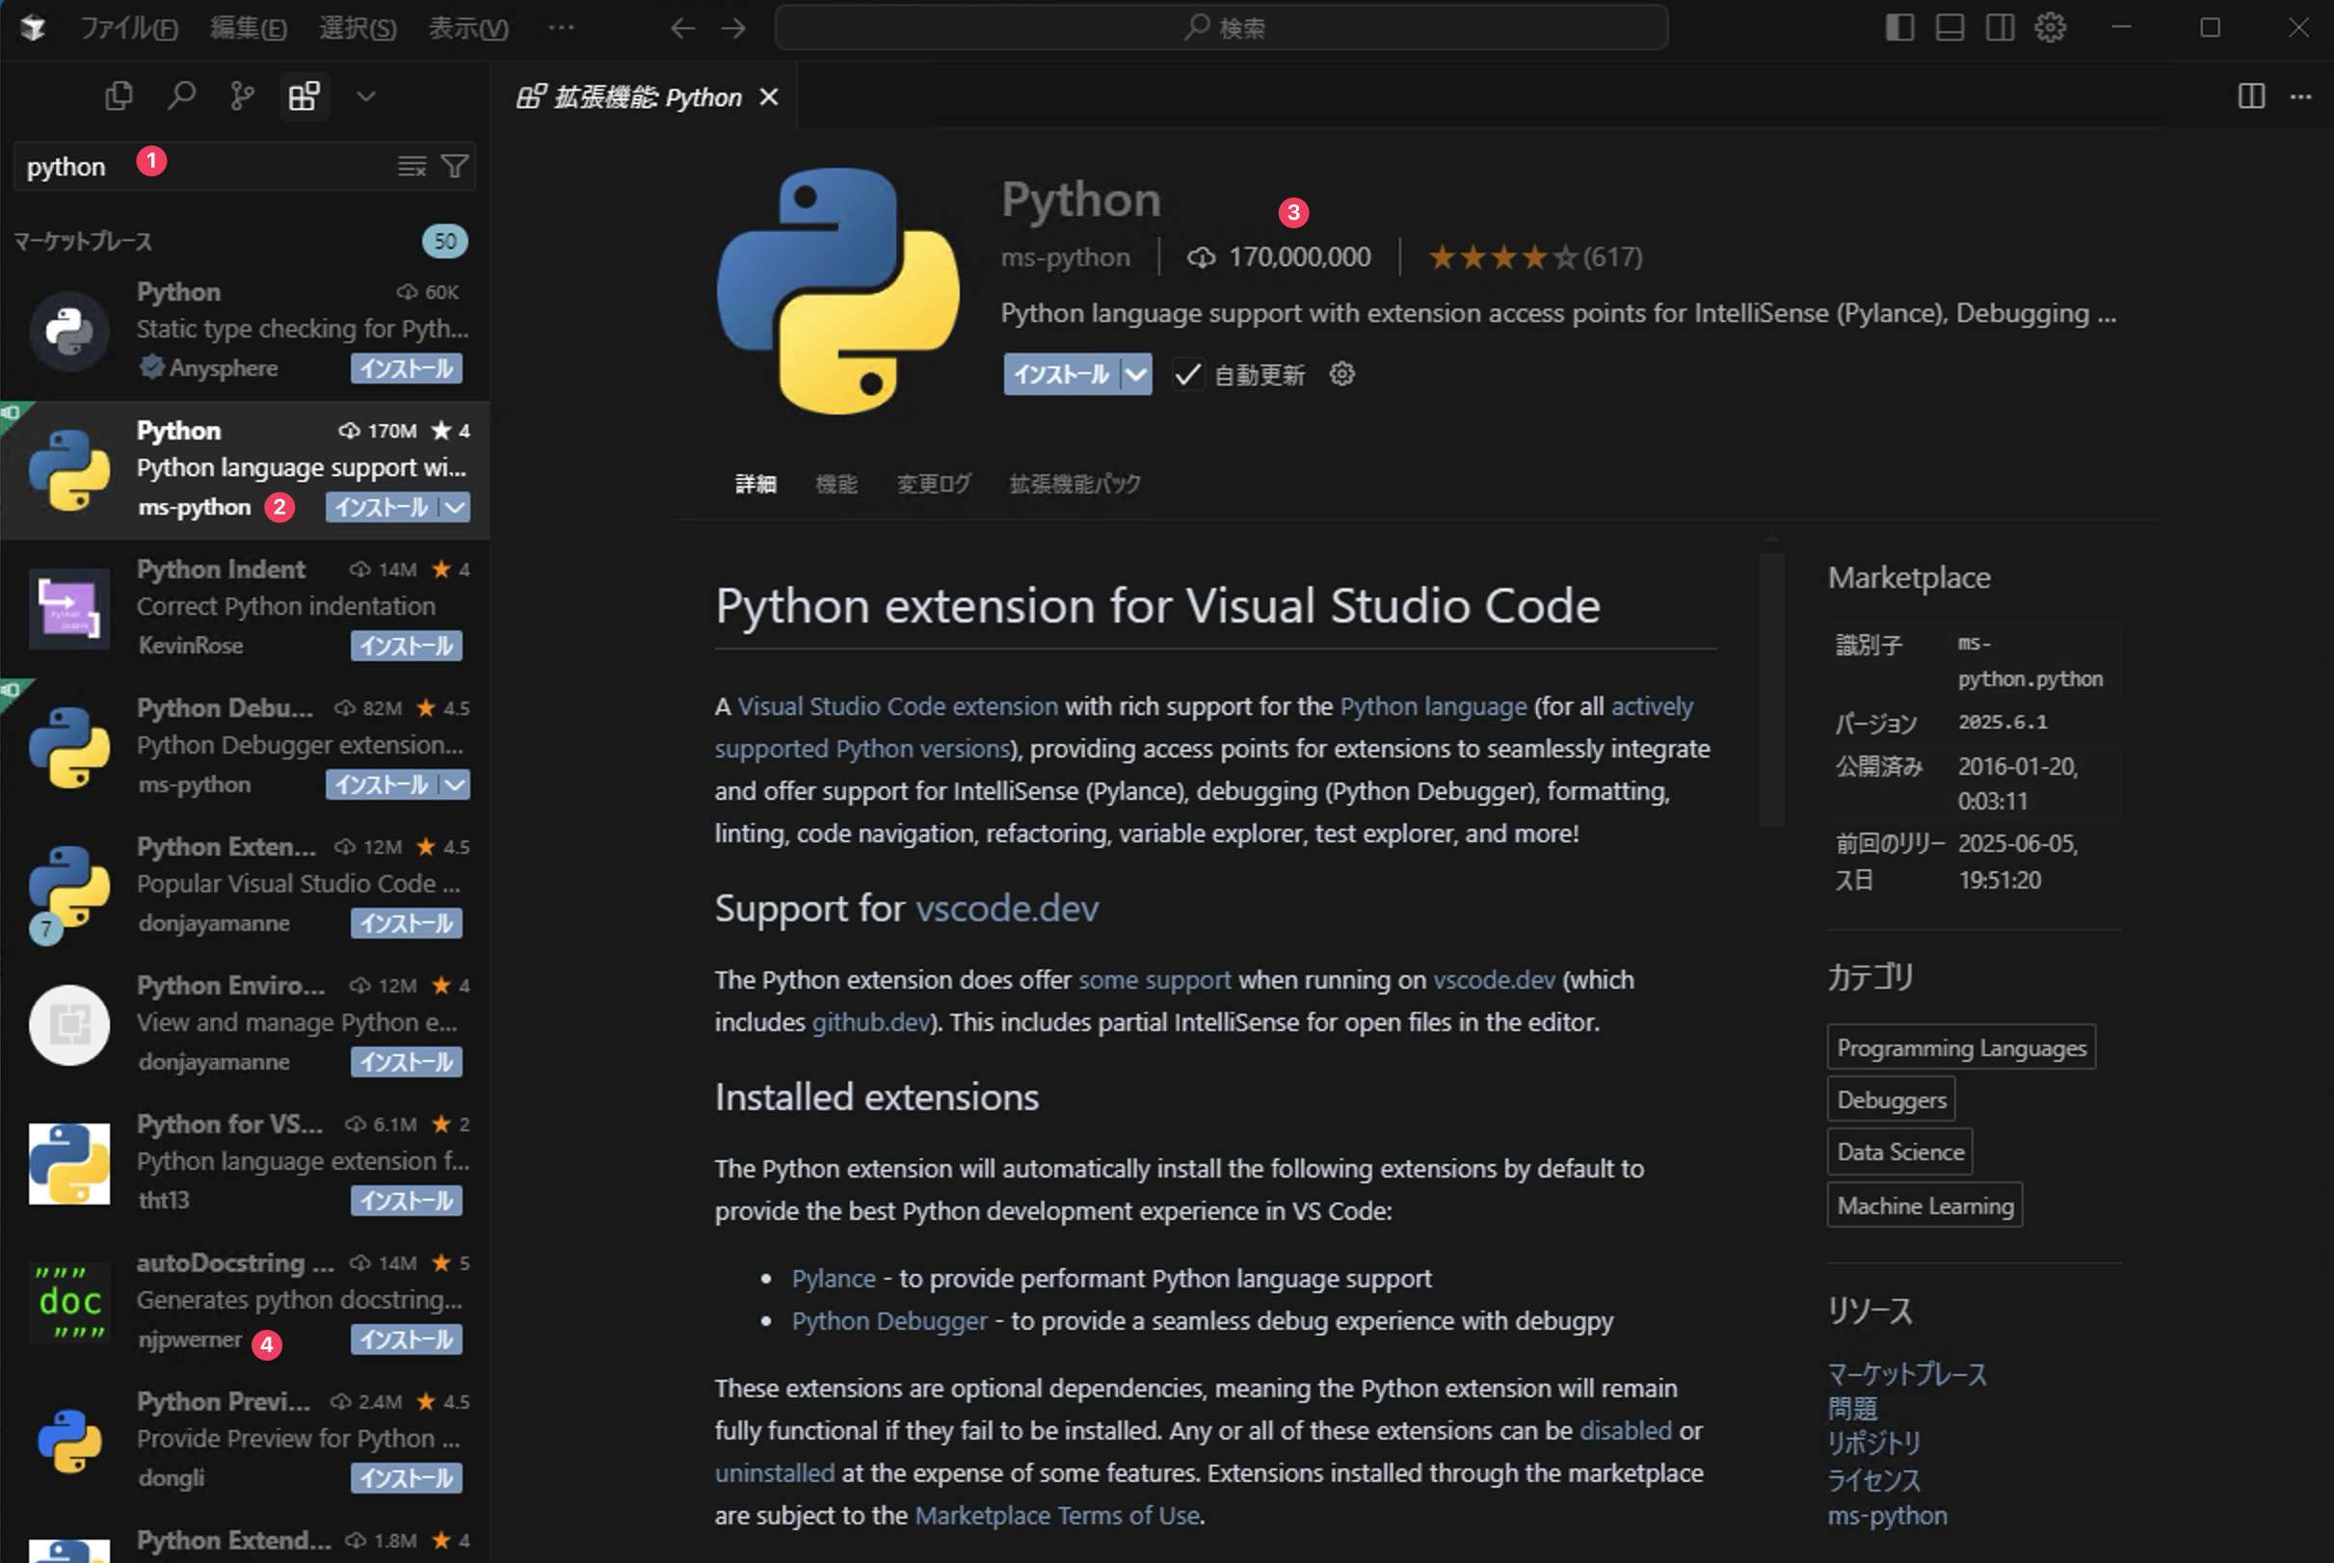Toggle primary side bar layout icon
2334x1563 pixels.
[1899, 27]
